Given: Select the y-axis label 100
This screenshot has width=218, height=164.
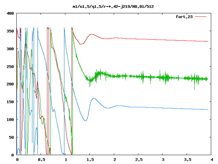Looking at the screenshot, I should click(10, 120).
